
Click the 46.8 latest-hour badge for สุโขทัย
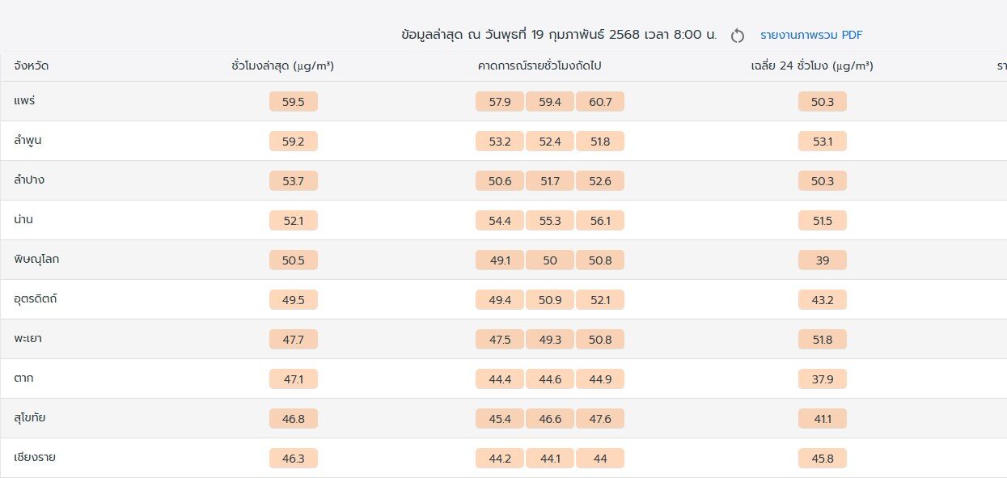(x=294, y=419)
